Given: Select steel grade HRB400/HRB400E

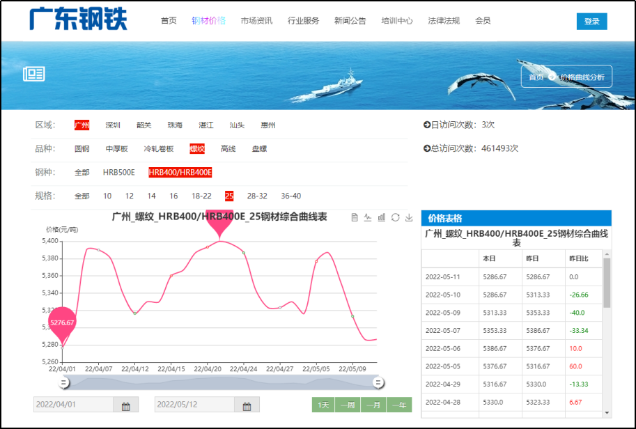Looking at the screenshot, I should (x=180, y=172).
